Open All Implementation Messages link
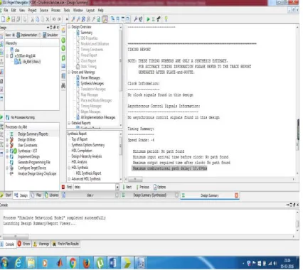This screenshot has height=270, width=303. 98,117
